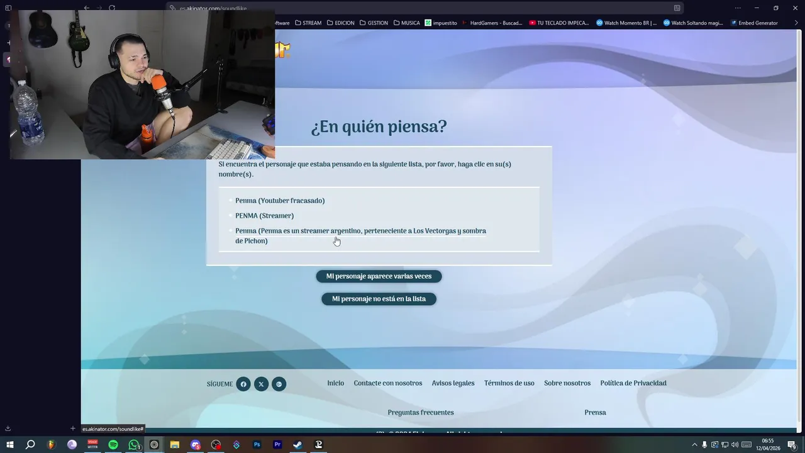
Task: Go to Inicio footer link
Action: point(335,383)
